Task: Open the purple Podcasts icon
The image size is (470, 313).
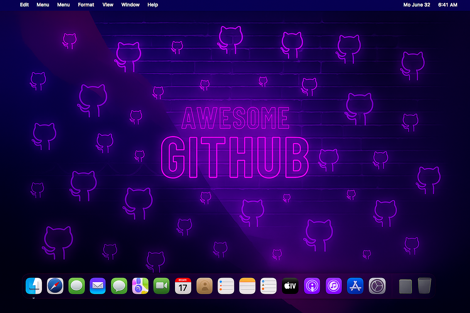Action: [312, 286]
